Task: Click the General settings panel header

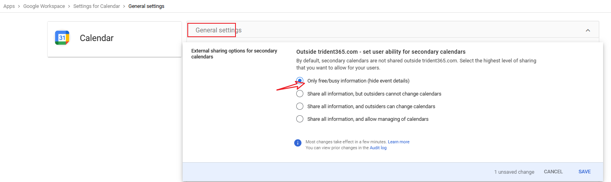Action: click(219, 30)
